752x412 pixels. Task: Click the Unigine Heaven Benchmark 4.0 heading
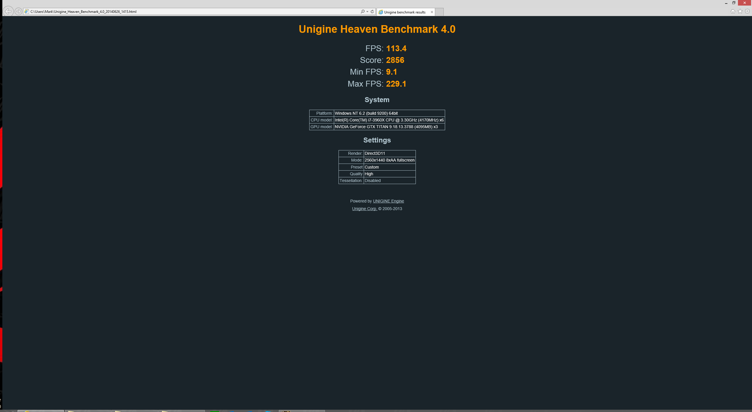point(377,29)
